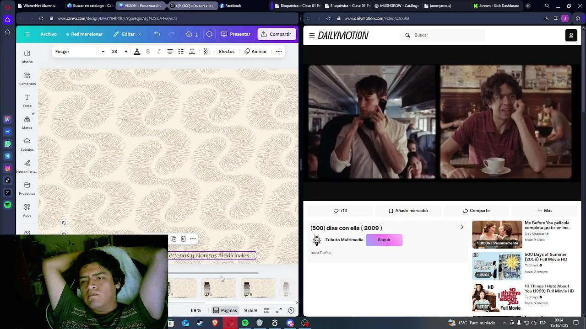This screenshot has width=586, height=329.
Task: Open the transparency checker icon
Action: point(206,52)
